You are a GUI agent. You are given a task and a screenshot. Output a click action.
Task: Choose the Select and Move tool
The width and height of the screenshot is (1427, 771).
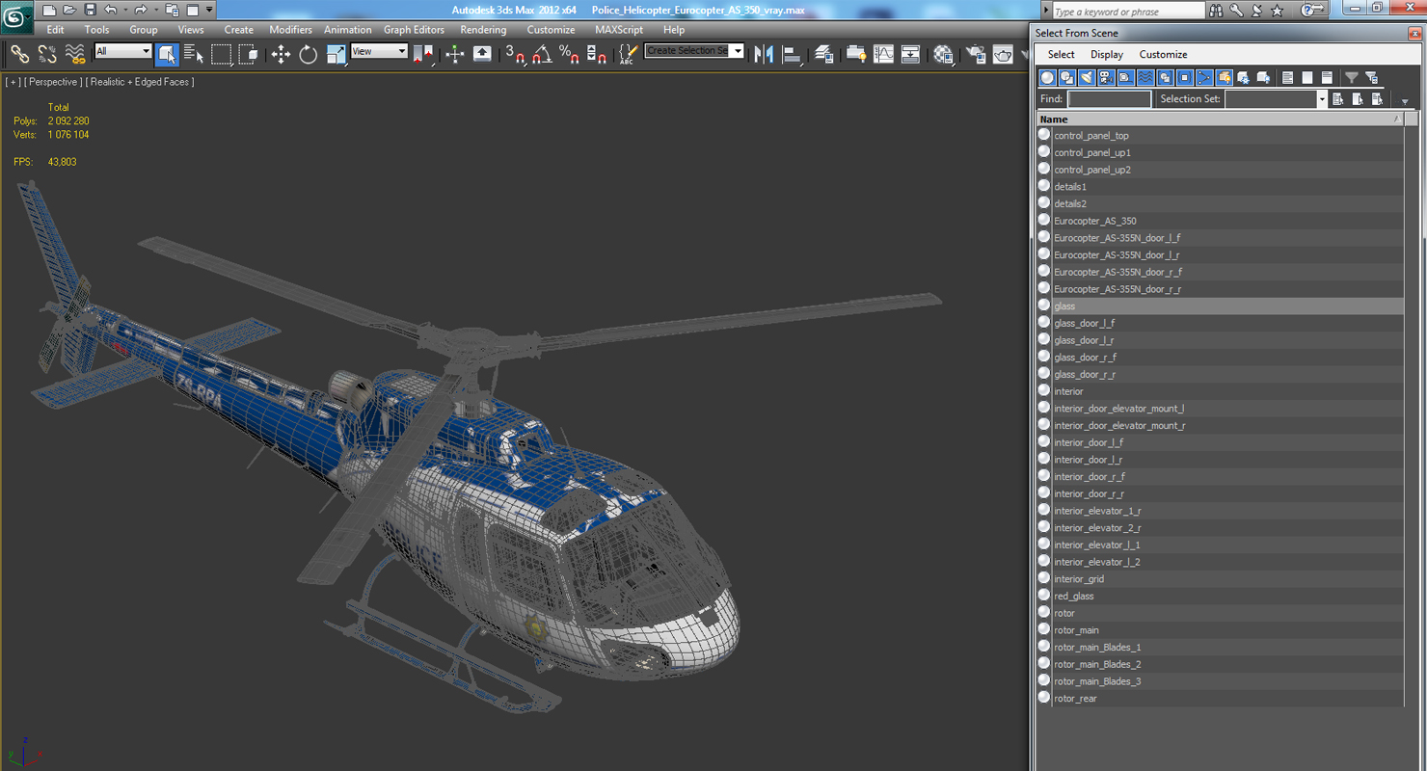coord(281,54)
